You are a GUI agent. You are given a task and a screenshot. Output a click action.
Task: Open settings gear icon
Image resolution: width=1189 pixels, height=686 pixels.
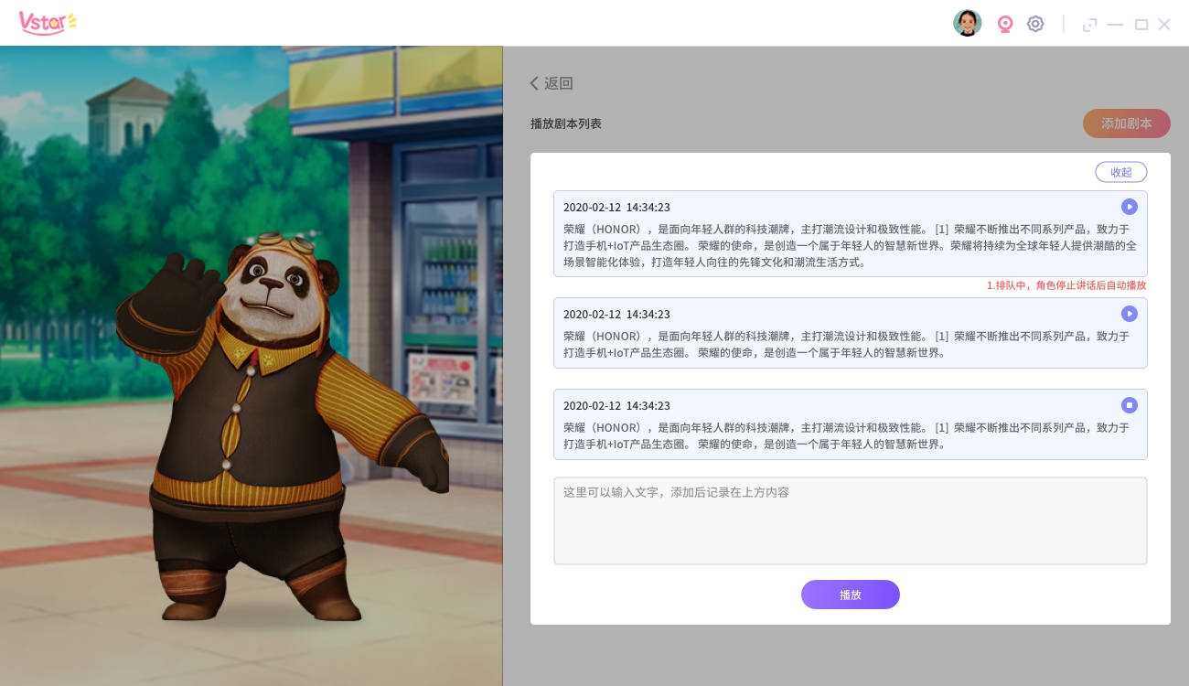(x=1035, y=24)
